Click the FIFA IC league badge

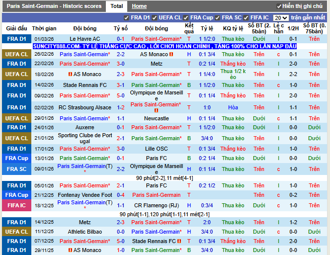click(x=16, y=205)
